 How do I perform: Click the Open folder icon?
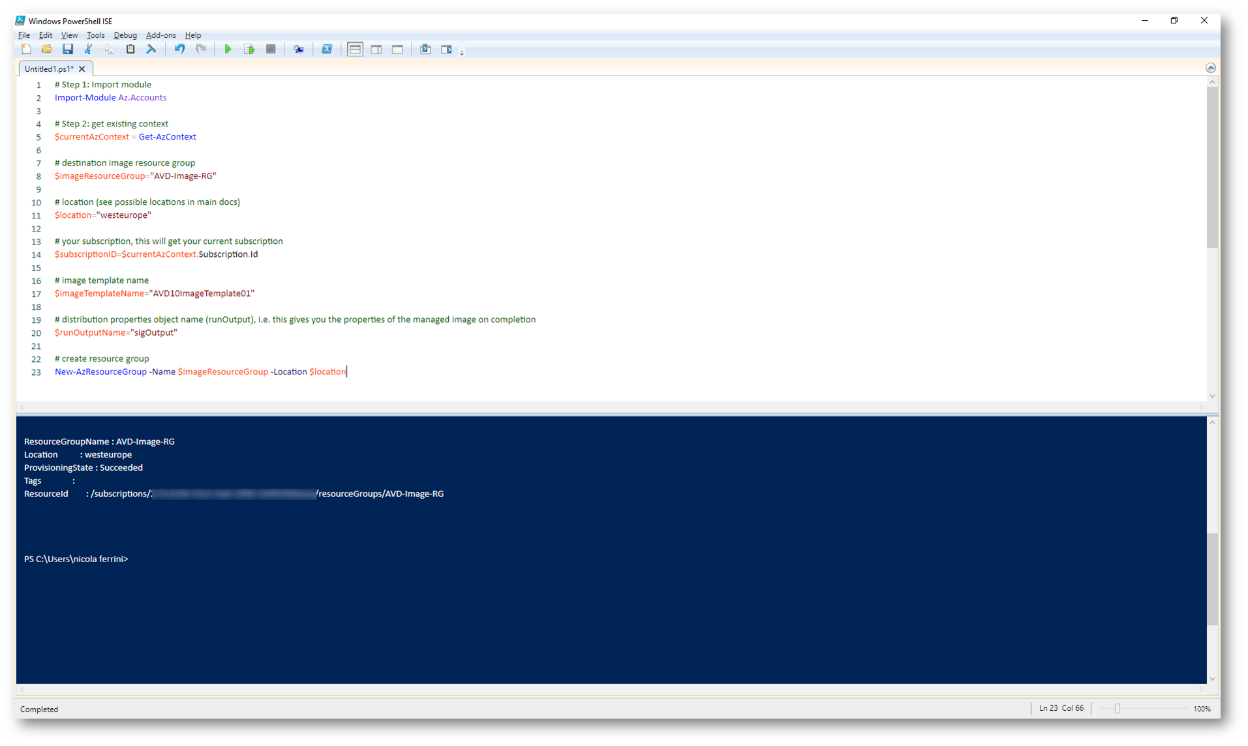click(x=47, y=50)
